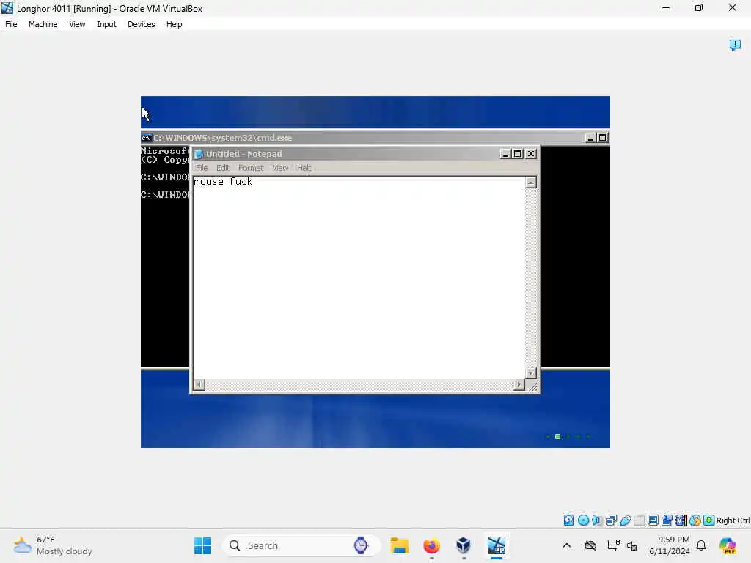Click the recording status icon

pyautogui.click(x=667, y=520)
